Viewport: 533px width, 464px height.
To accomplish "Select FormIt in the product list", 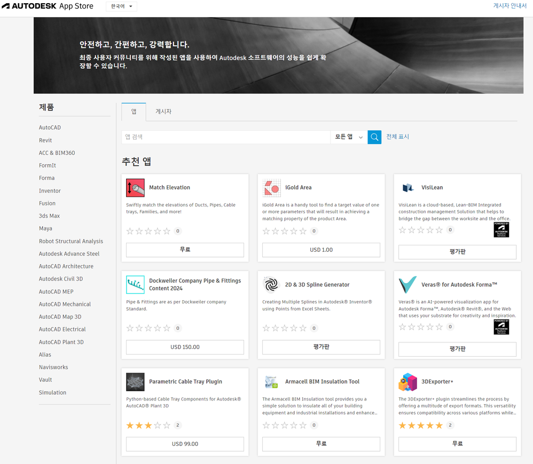I will (x=47, y=165).
